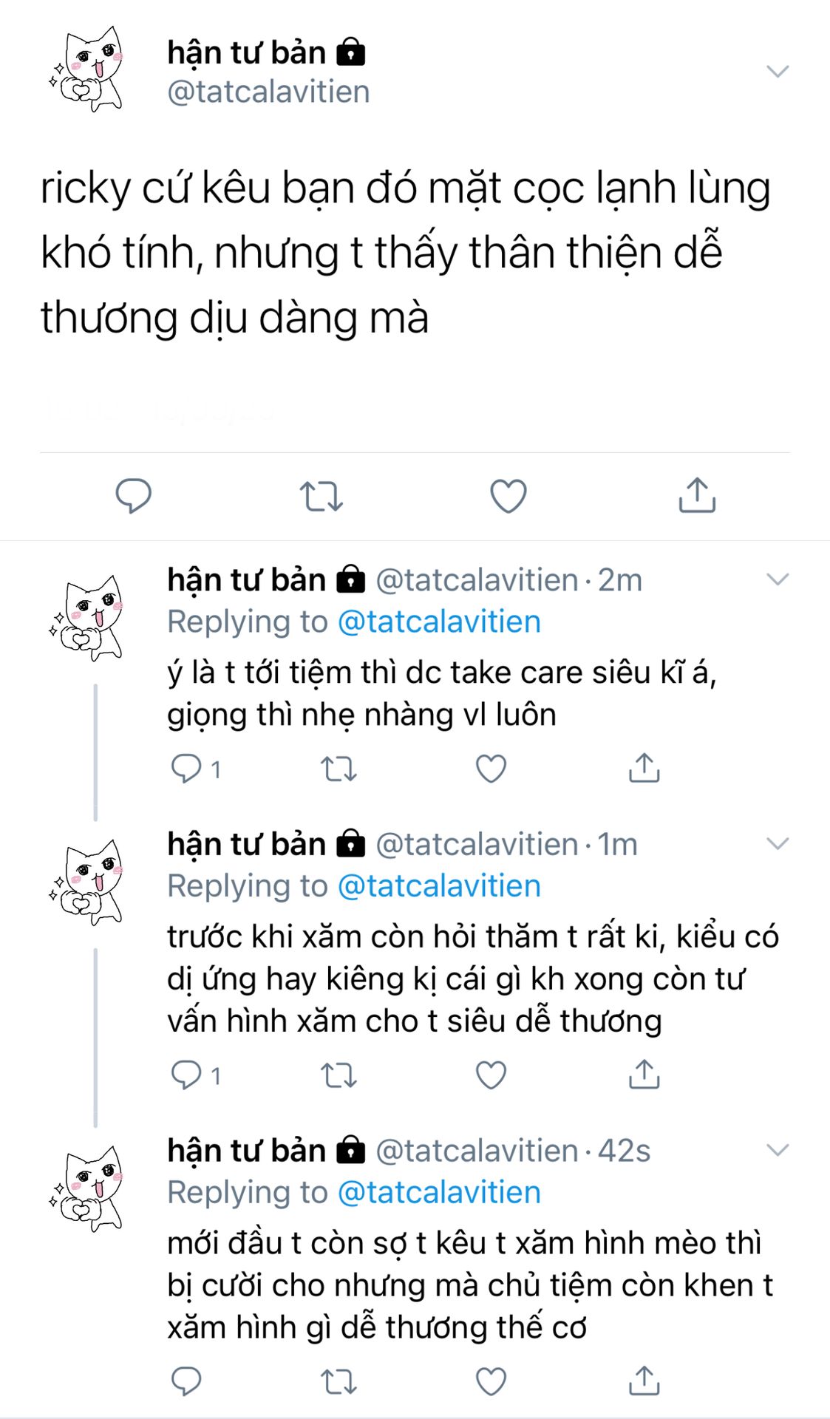830x1419 pixels.
Task: Open options chevron on the 42s reply
Action: pos(778,1150)
